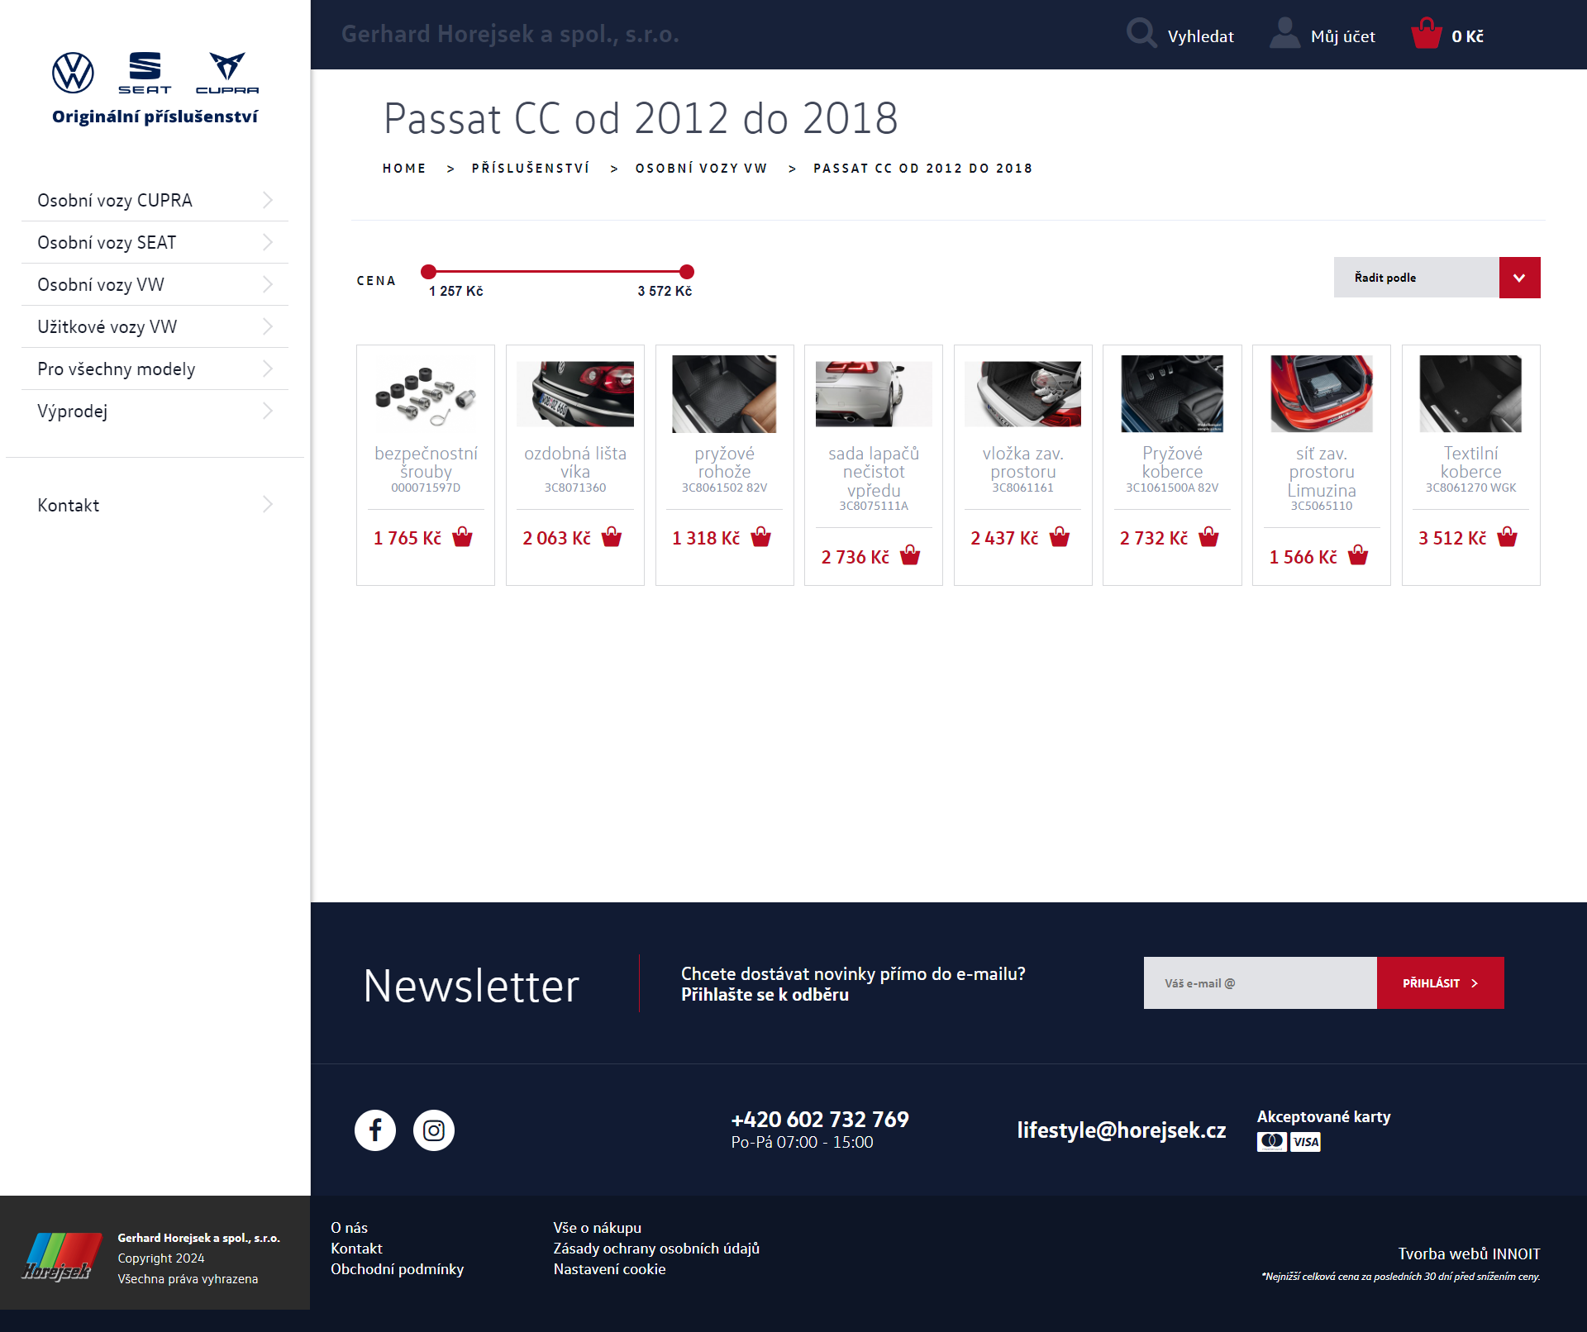Expand Kontakt chevron in sidebar

tap(268, 504)
